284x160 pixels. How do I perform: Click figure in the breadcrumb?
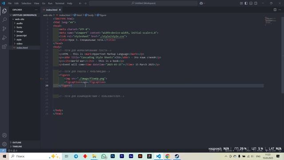(103, 15)
